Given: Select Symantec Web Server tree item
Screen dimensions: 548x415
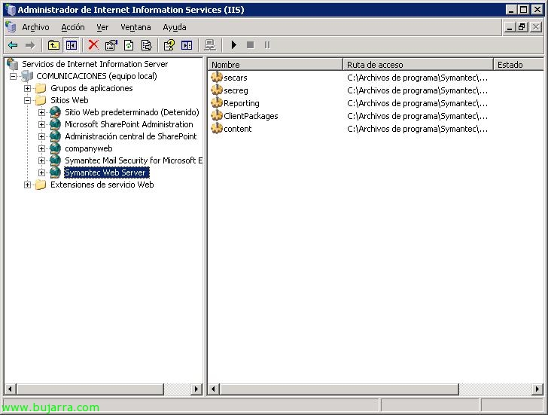Looking at the screenshot, I should [107, 172].
